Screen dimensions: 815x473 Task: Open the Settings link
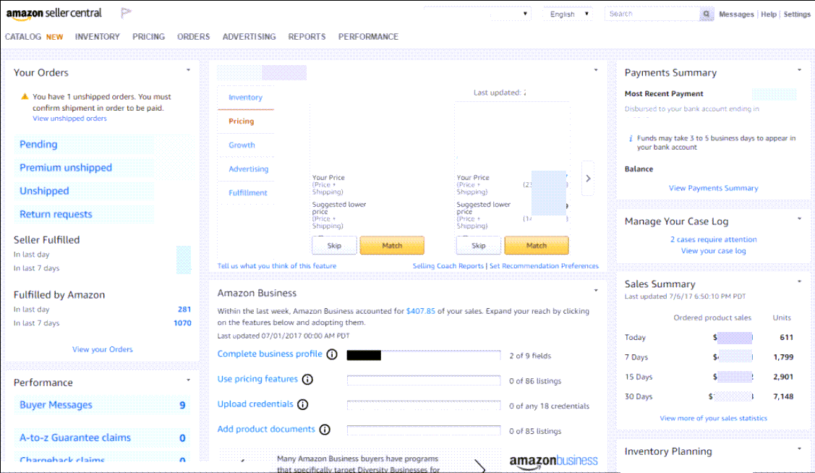797,14
